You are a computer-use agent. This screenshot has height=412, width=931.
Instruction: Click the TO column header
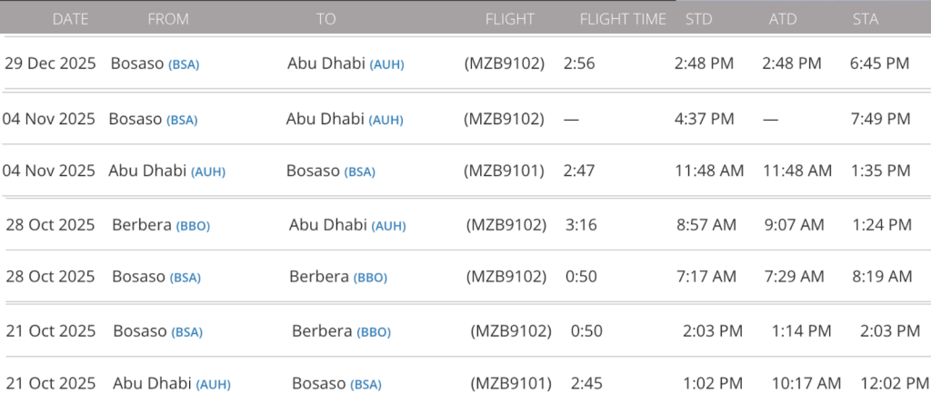click(x=325, y=19)
